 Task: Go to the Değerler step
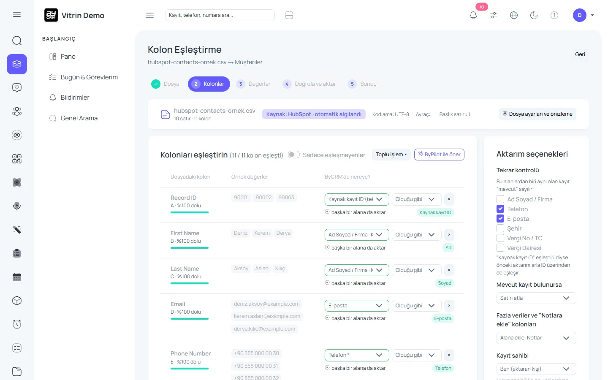coord(253,84)
